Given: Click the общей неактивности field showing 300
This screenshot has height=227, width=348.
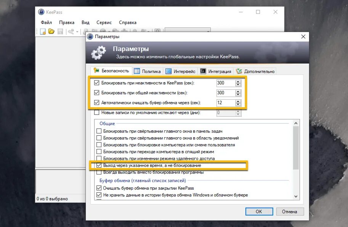Looking at the screenshot, I should (x=226, y=93).
